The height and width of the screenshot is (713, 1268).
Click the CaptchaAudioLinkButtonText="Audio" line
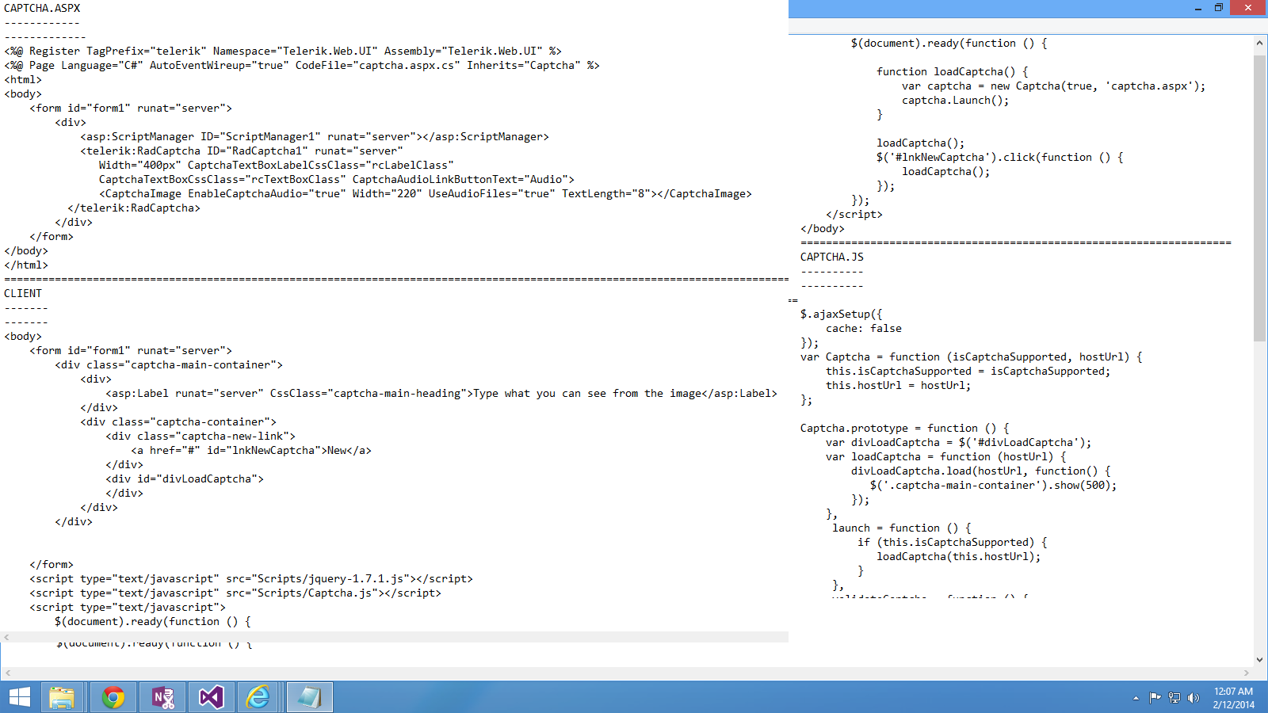click(337, 179)
